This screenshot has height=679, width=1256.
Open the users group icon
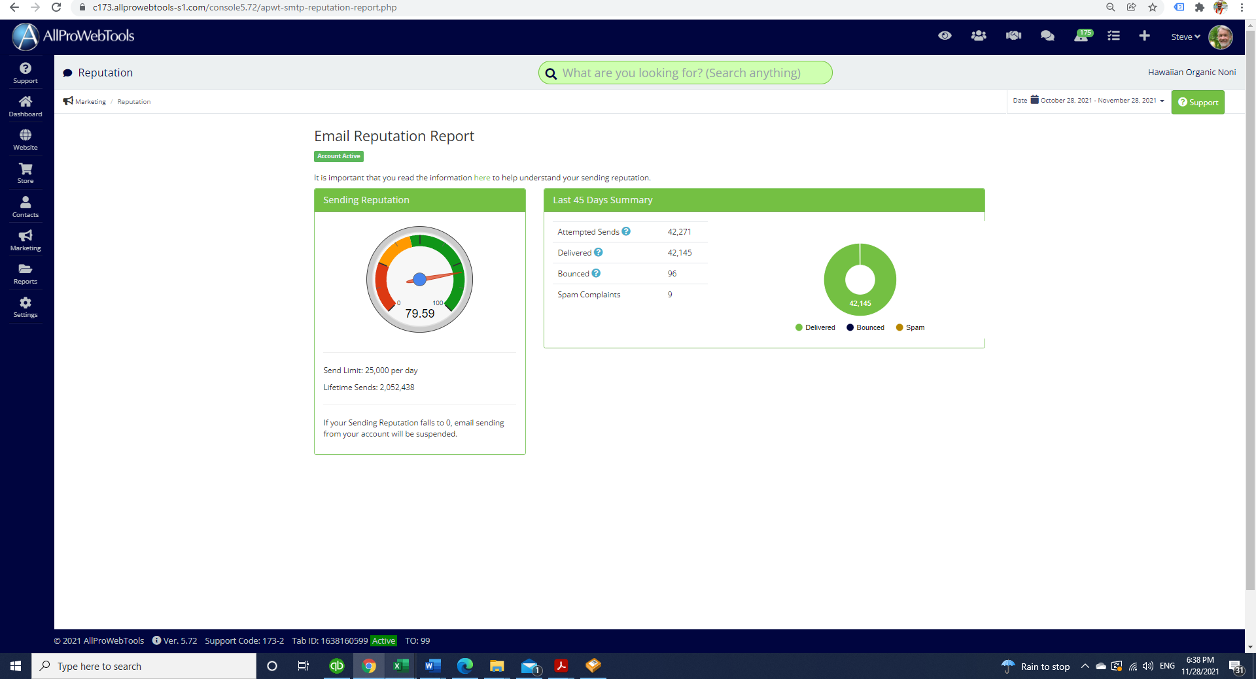coord(979,36)
